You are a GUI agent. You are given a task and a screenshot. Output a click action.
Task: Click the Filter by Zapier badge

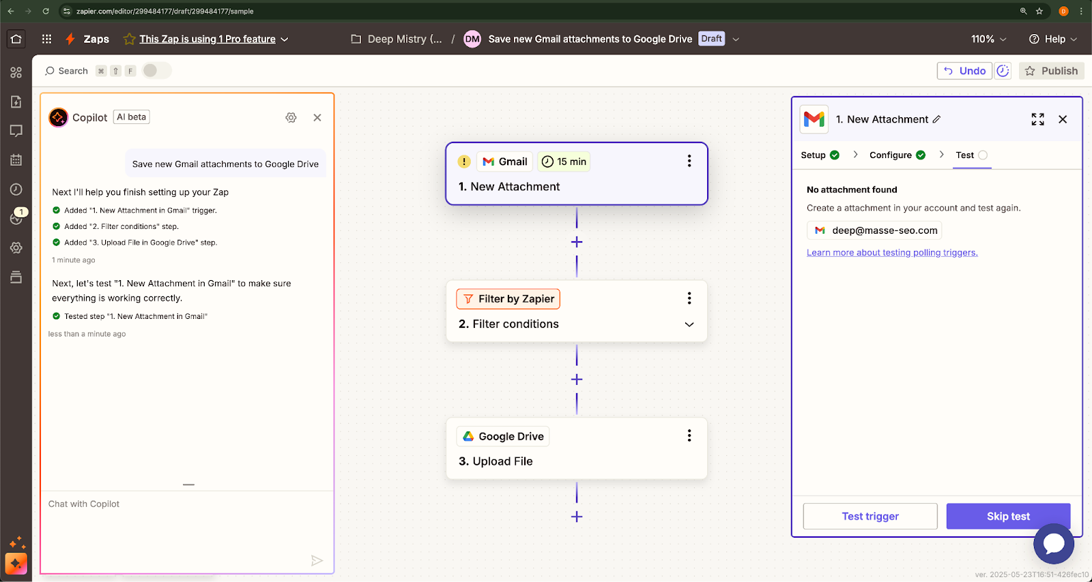(x=508, y=298)
